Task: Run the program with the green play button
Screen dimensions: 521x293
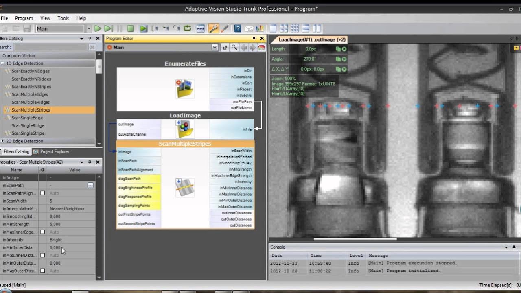Action: 98,28
